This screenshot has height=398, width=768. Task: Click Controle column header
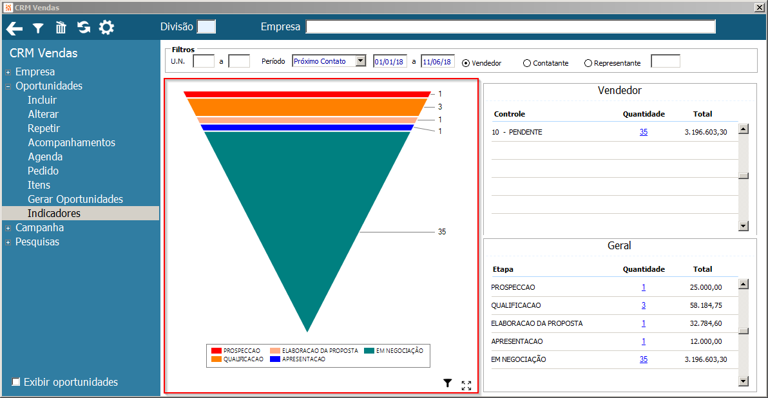(x=510, y=113)
